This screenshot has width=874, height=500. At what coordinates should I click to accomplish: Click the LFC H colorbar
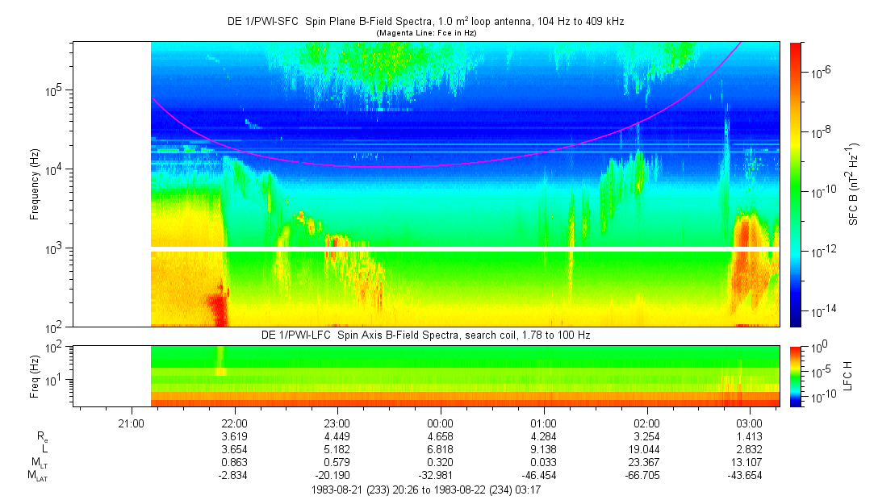click(796, 376)
